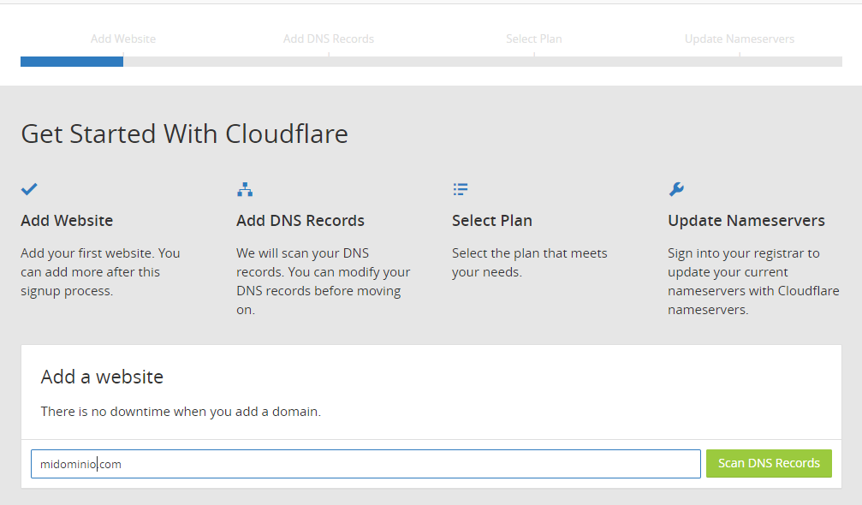This screenshot has width=862, height=505.
Task: Open the Update Nameservers step label
Action: click(739, 39)
